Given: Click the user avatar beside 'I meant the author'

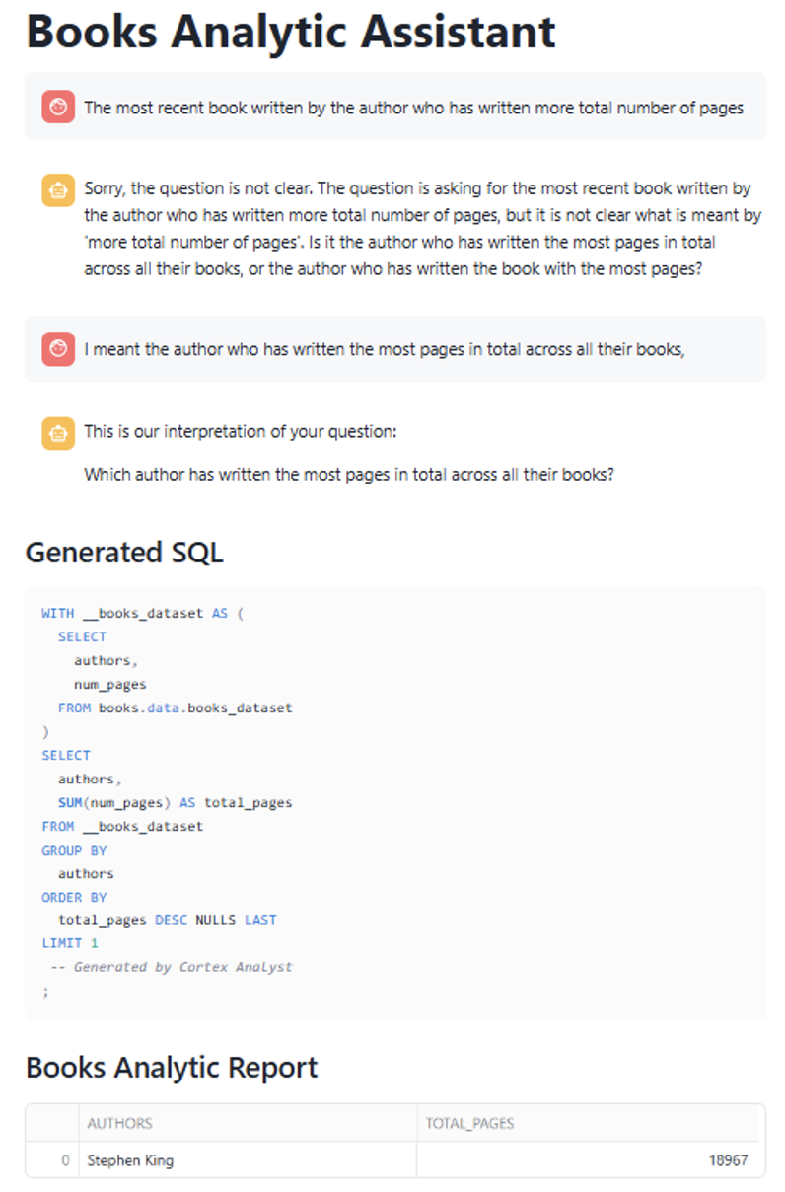Looking at the screenshot, I should point(58,348).
